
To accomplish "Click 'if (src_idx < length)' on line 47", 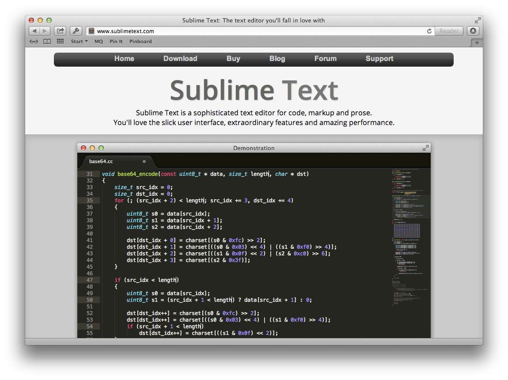I will (x=147, y=280).
